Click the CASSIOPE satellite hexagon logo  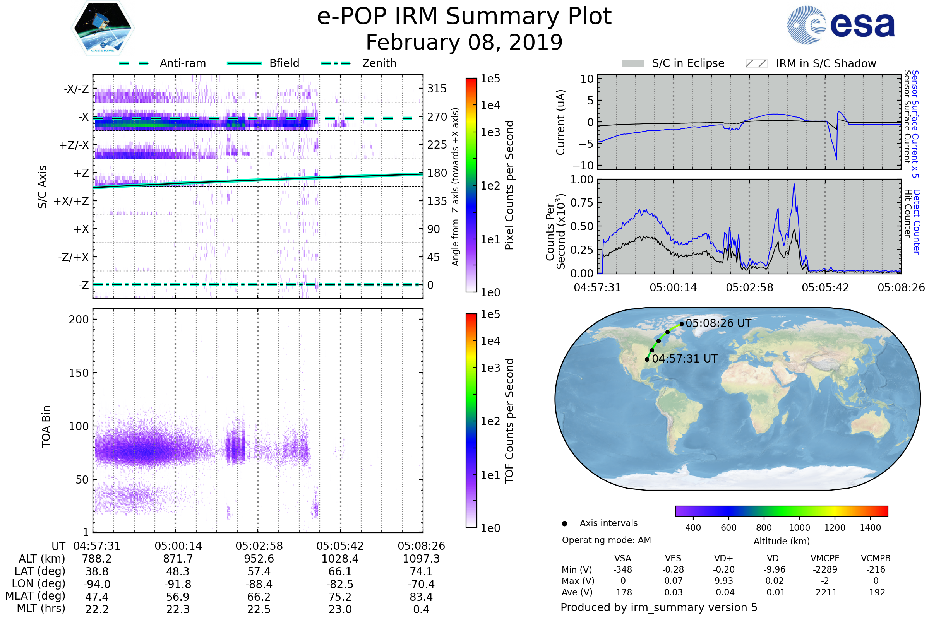(x=103, y=28)
